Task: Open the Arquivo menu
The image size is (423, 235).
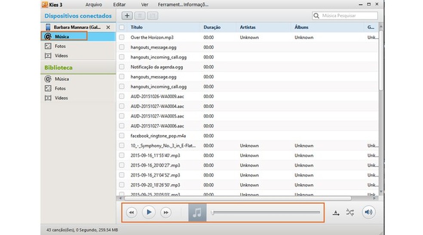Action: (x=94, y=5)
